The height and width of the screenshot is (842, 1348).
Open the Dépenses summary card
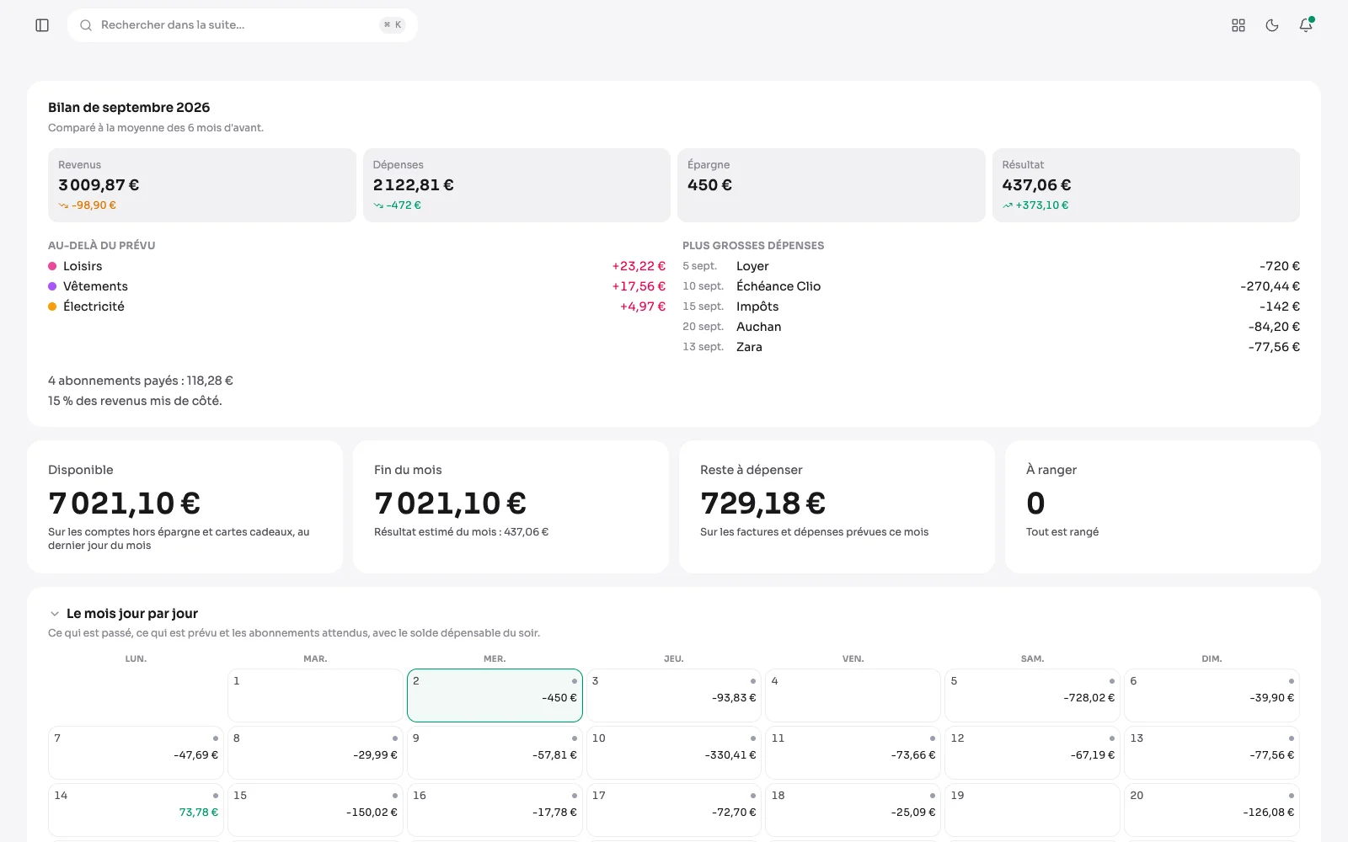(x=516, y=185)
